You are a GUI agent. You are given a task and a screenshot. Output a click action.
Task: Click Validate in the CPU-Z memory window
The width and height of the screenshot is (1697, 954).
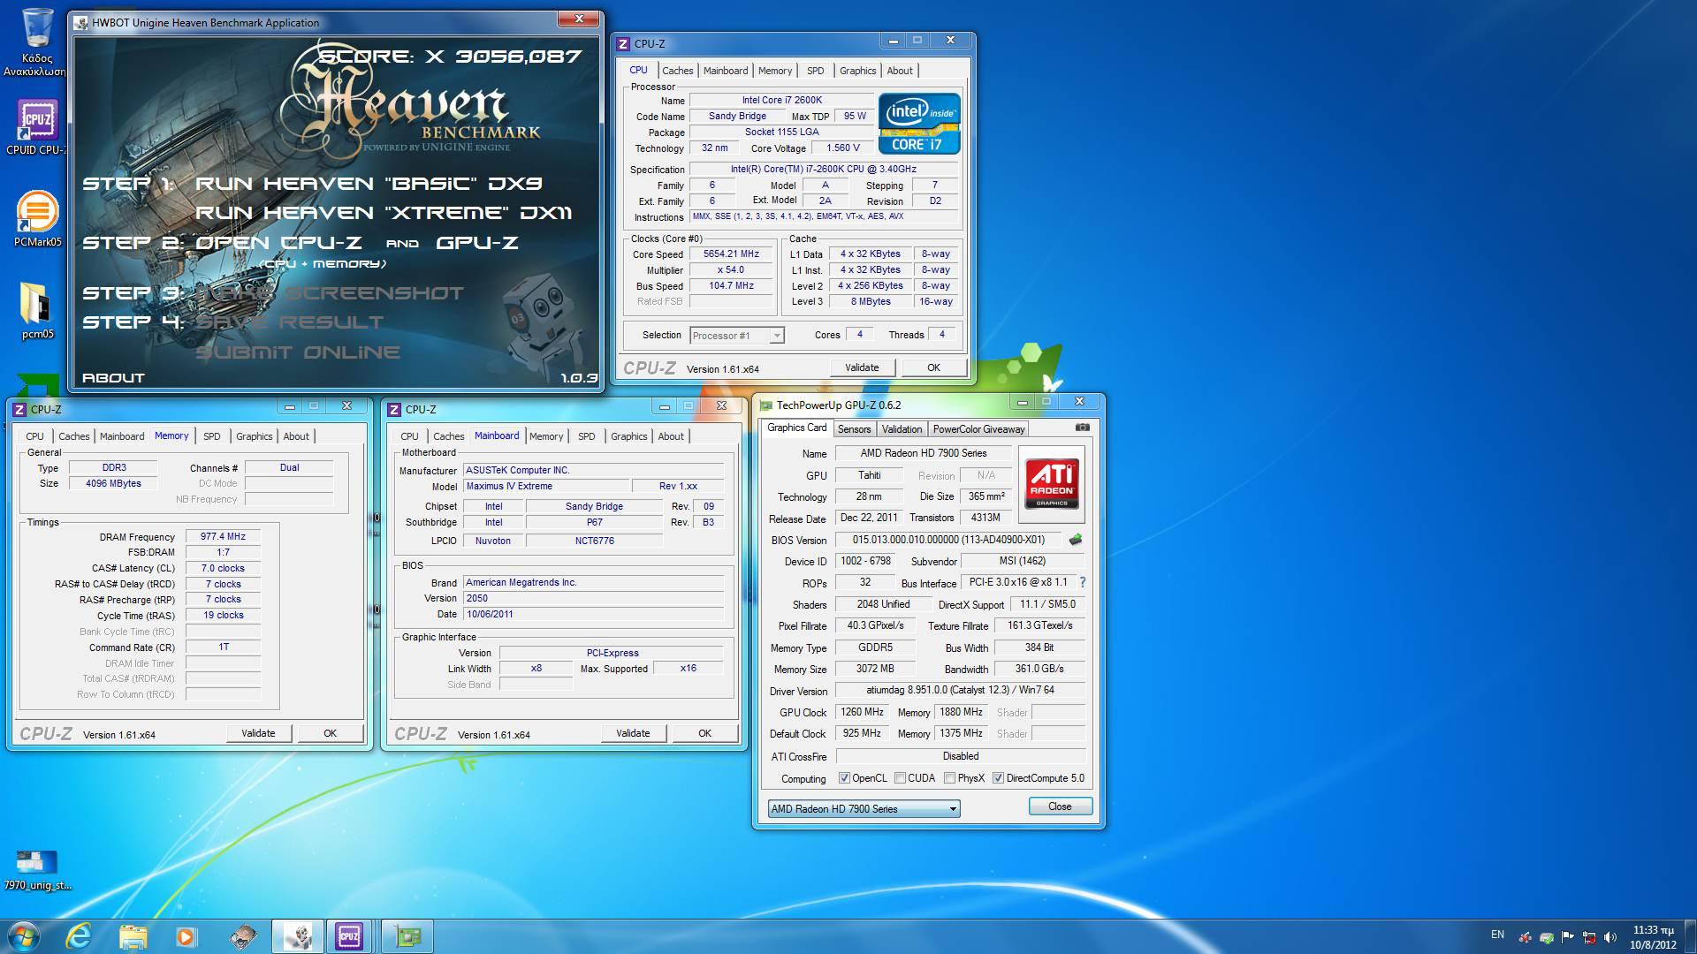(258, 733)
